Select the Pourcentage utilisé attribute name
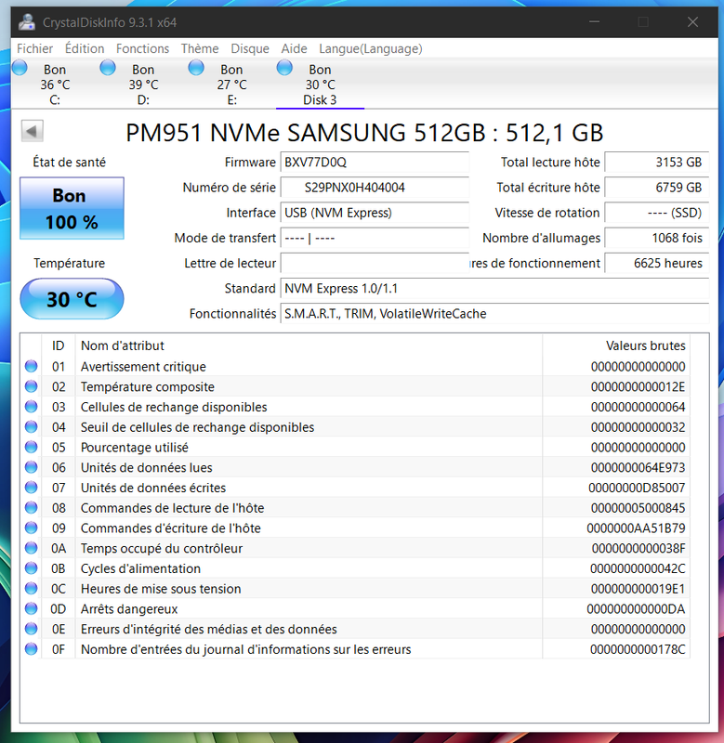This screenshot has width=724, height=743. coord(134,448)
